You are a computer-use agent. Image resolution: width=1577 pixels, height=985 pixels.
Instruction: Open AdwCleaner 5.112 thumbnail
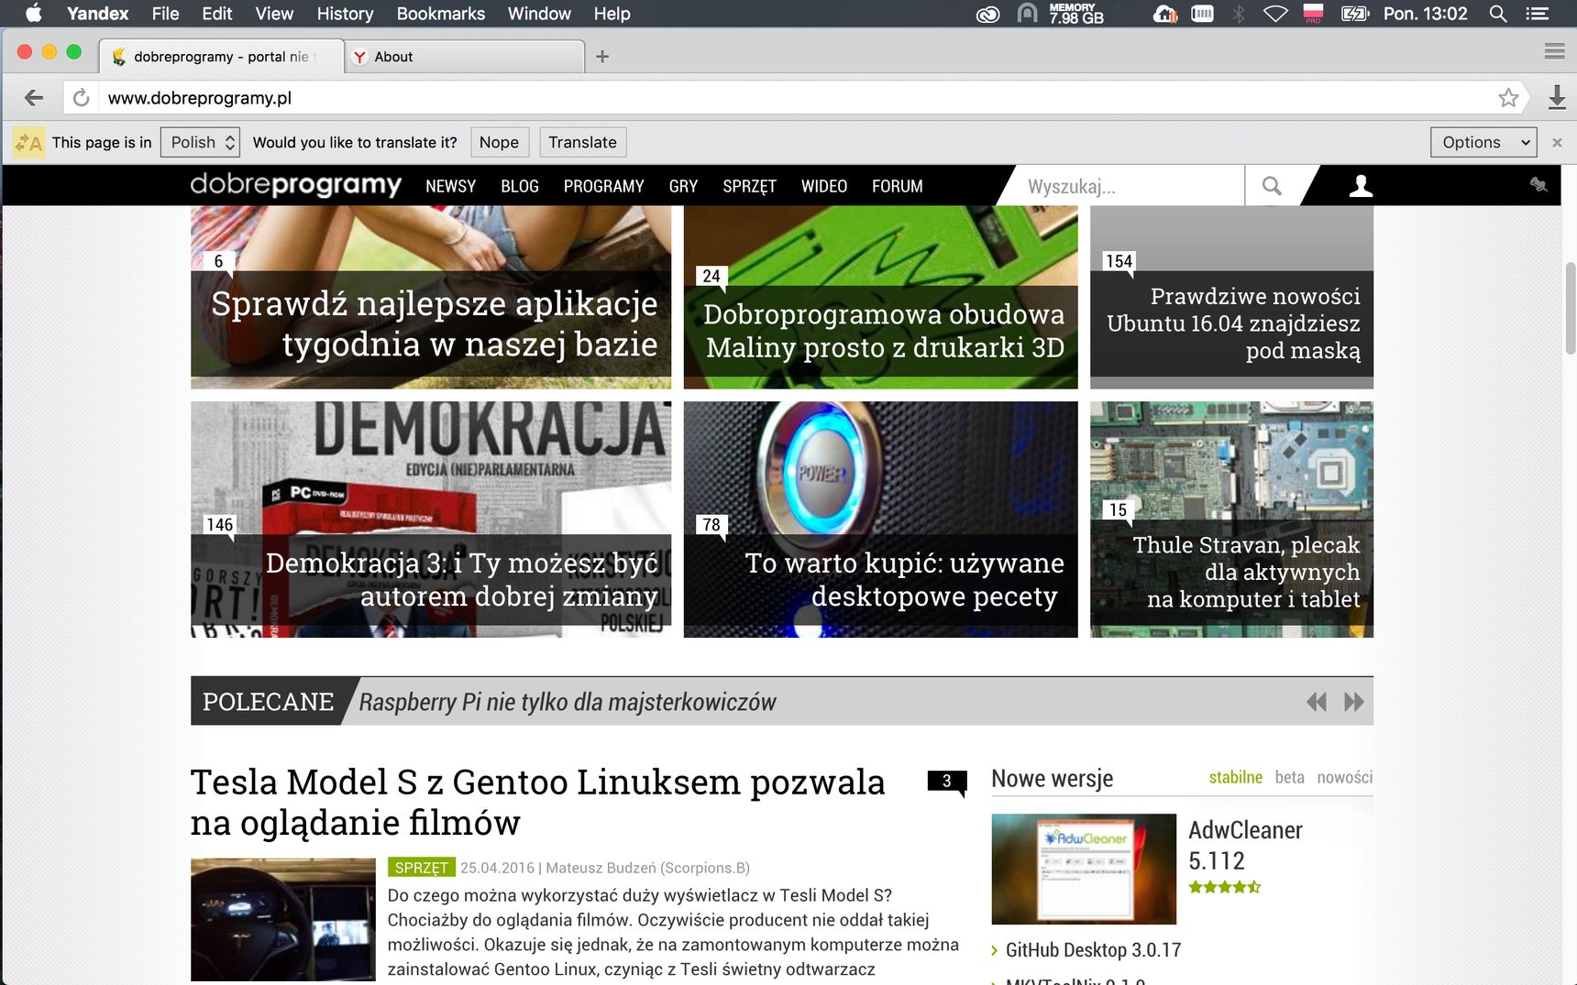(1084, 869)
